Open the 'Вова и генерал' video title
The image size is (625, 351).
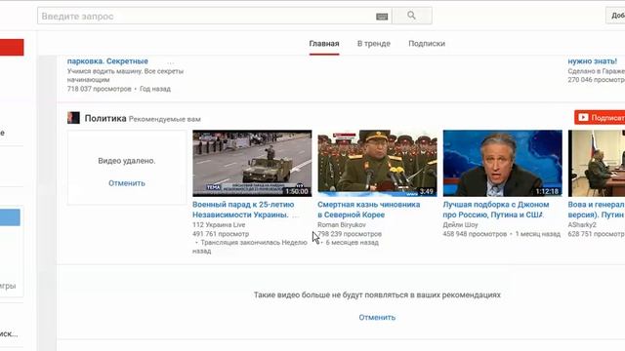point(597,210)
